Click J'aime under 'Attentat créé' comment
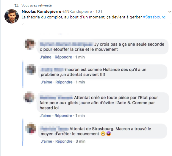The image size is (172, 156). coord(46,116)
